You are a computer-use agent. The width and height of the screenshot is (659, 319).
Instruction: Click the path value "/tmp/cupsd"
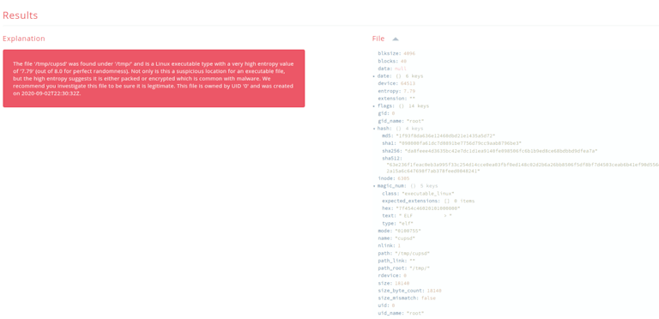(412, 254)
